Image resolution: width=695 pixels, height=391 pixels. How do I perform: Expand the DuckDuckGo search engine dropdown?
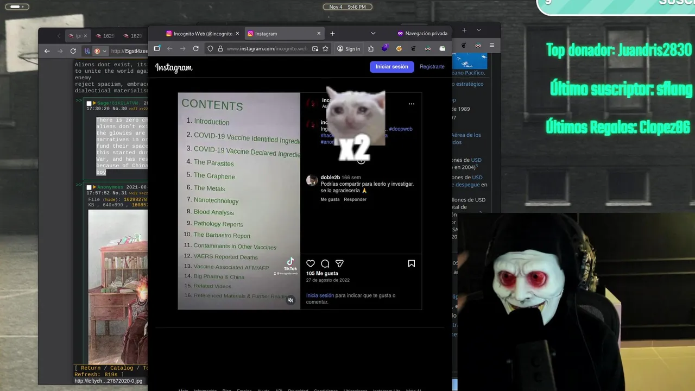[104, 51]
